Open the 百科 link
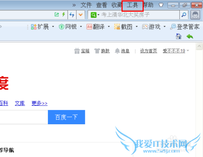This screenshot has height=157, width=203. (x=4, y=103)
